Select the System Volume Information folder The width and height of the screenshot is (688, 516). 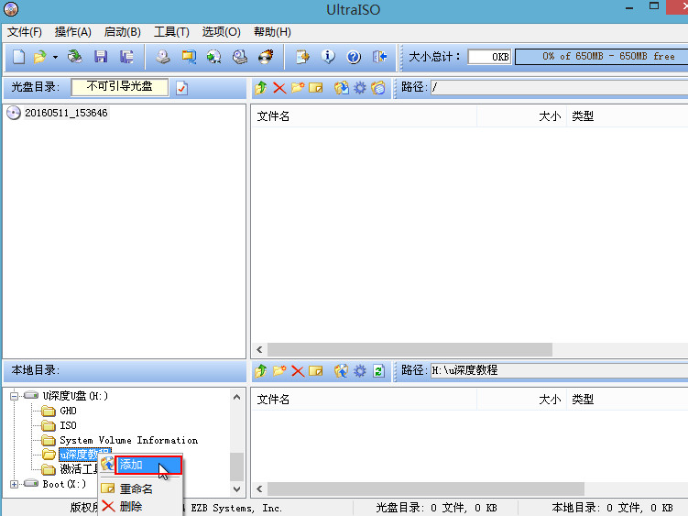pos(128,441)
